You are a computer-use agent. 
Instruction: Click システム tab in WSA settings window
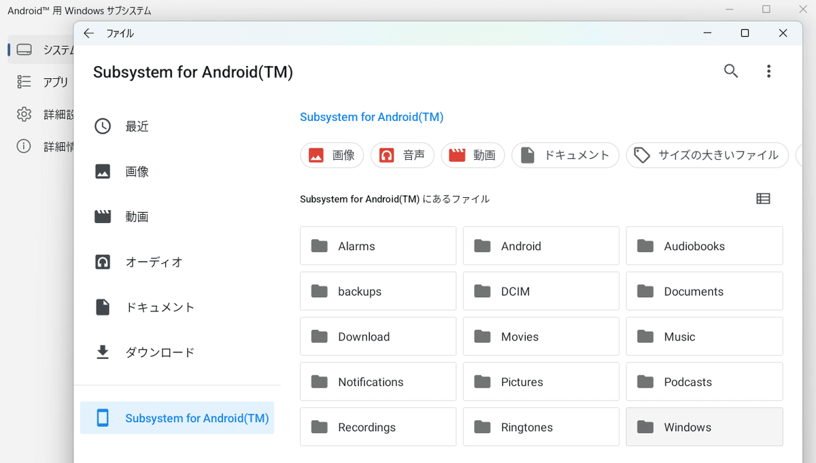tap(41, 50)
